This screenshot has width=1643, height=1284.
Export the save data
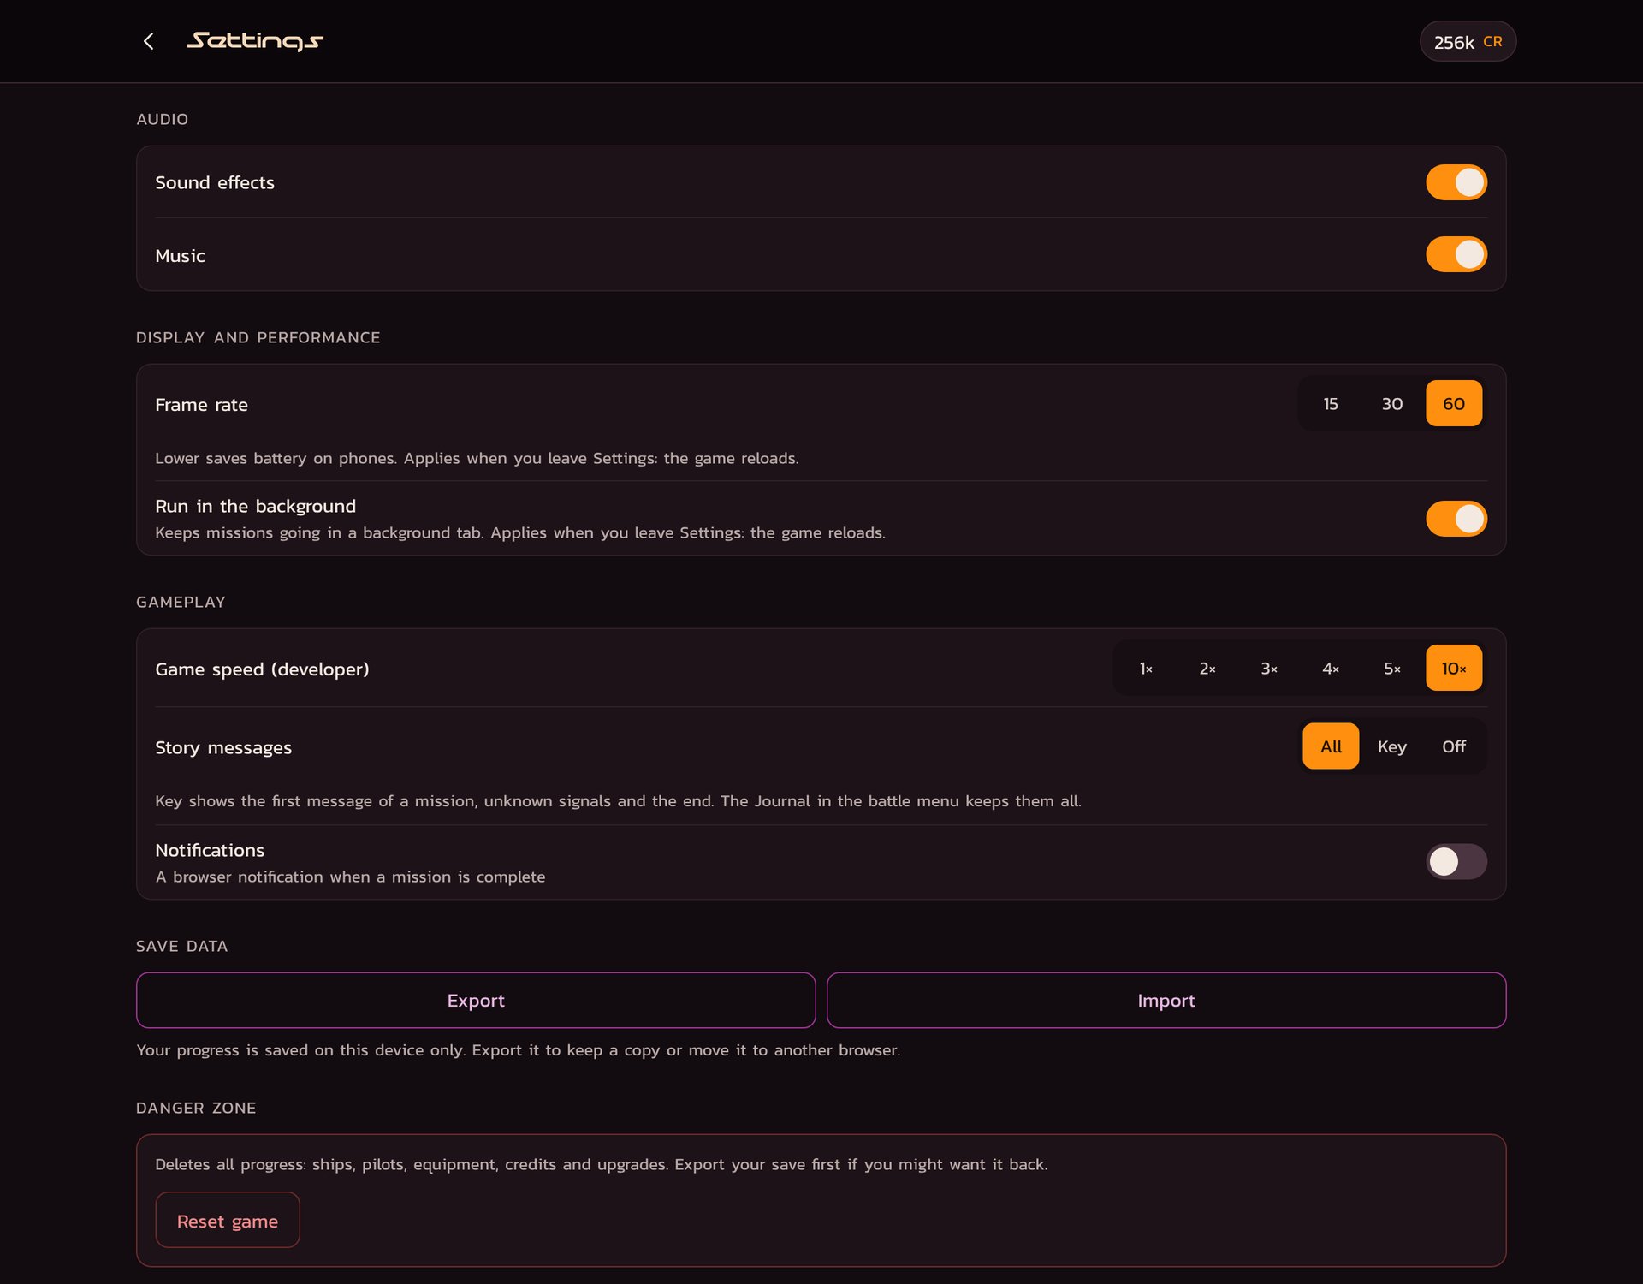(x=476, y=1000)
